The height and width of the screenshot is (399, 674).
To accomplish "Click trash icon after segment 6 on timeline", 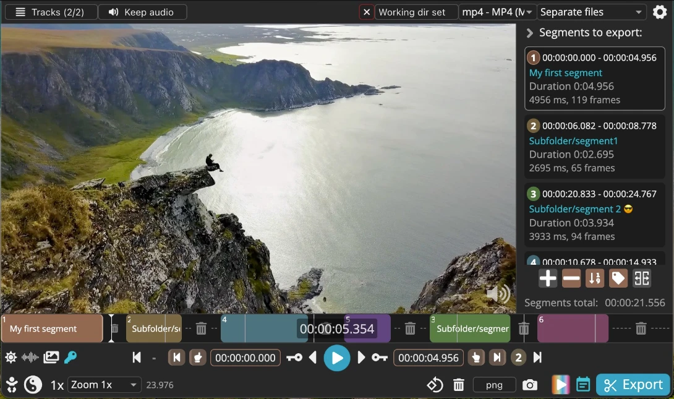I will tap(641, 329).
